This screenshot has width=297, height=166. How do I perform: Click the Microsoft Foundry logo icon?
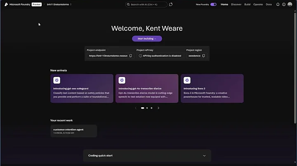[6, 5]
